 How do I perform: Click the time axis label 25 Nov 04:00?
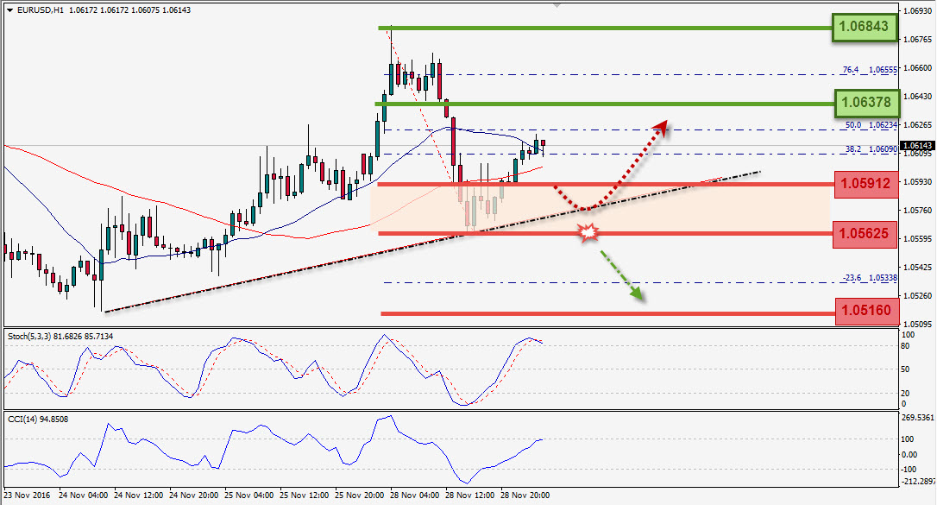tap(249, 496)
